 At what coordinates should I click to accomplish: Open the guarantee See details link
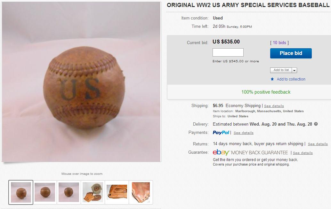[303, 153]
